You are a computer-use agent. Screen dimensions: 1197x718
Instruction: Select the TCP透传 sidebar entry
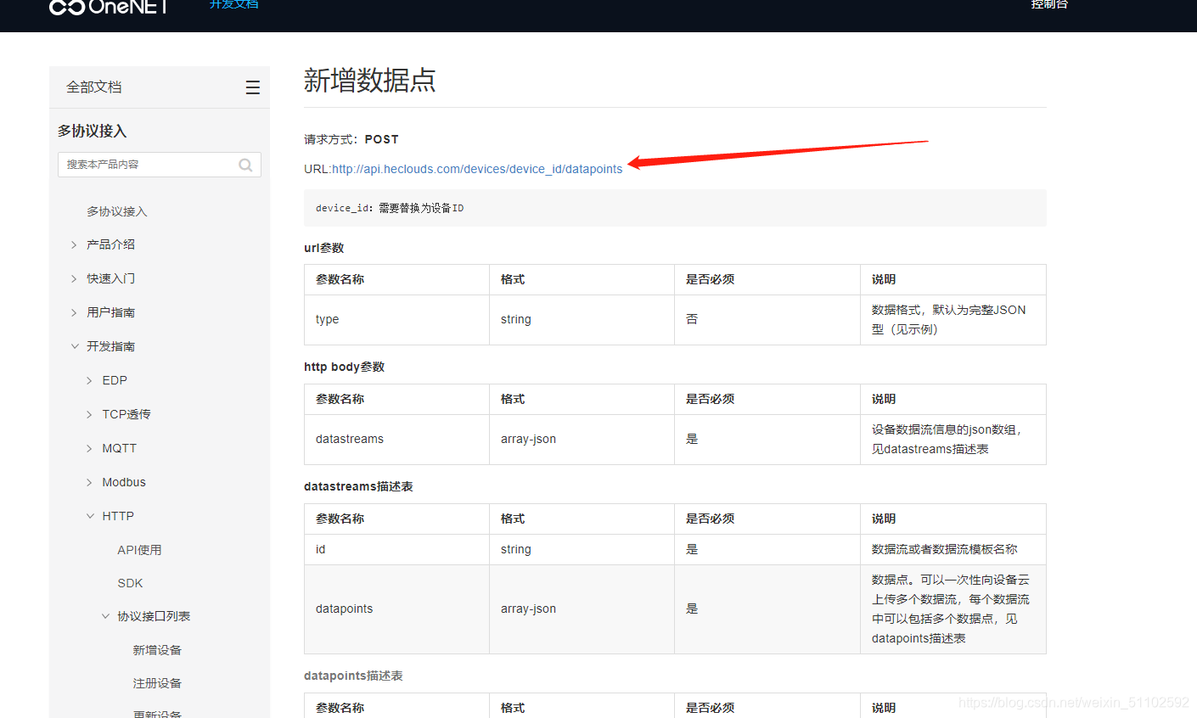point(126,414)
